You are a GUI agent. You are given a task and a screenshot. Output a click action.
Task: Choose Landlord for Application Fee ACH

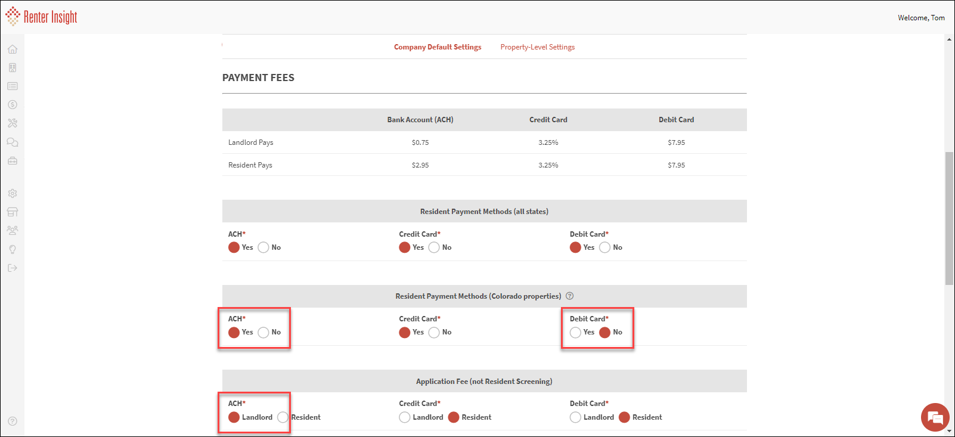(x=234, y=417)
